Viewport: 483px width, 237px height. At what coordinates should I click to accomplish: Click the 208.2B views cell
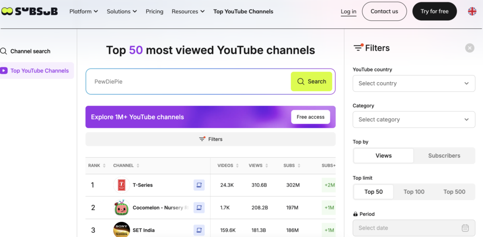tap(259, 208)
